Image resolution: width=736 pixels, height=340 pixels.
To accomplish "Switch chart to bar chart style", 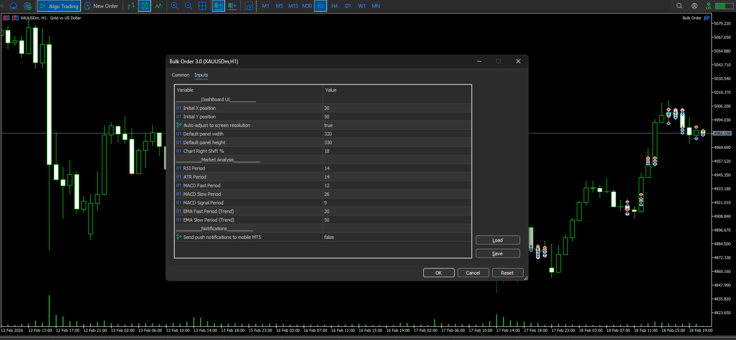I will (131, 6).
